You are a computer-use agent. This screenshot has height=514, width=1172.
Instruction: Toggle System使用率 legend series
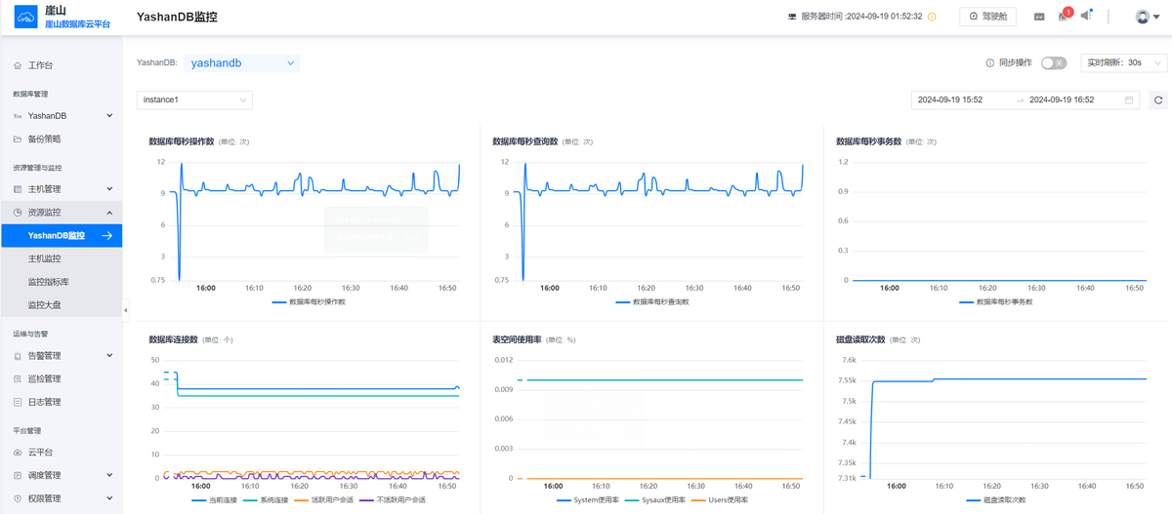pyautogui.click(x=590, y=499)
